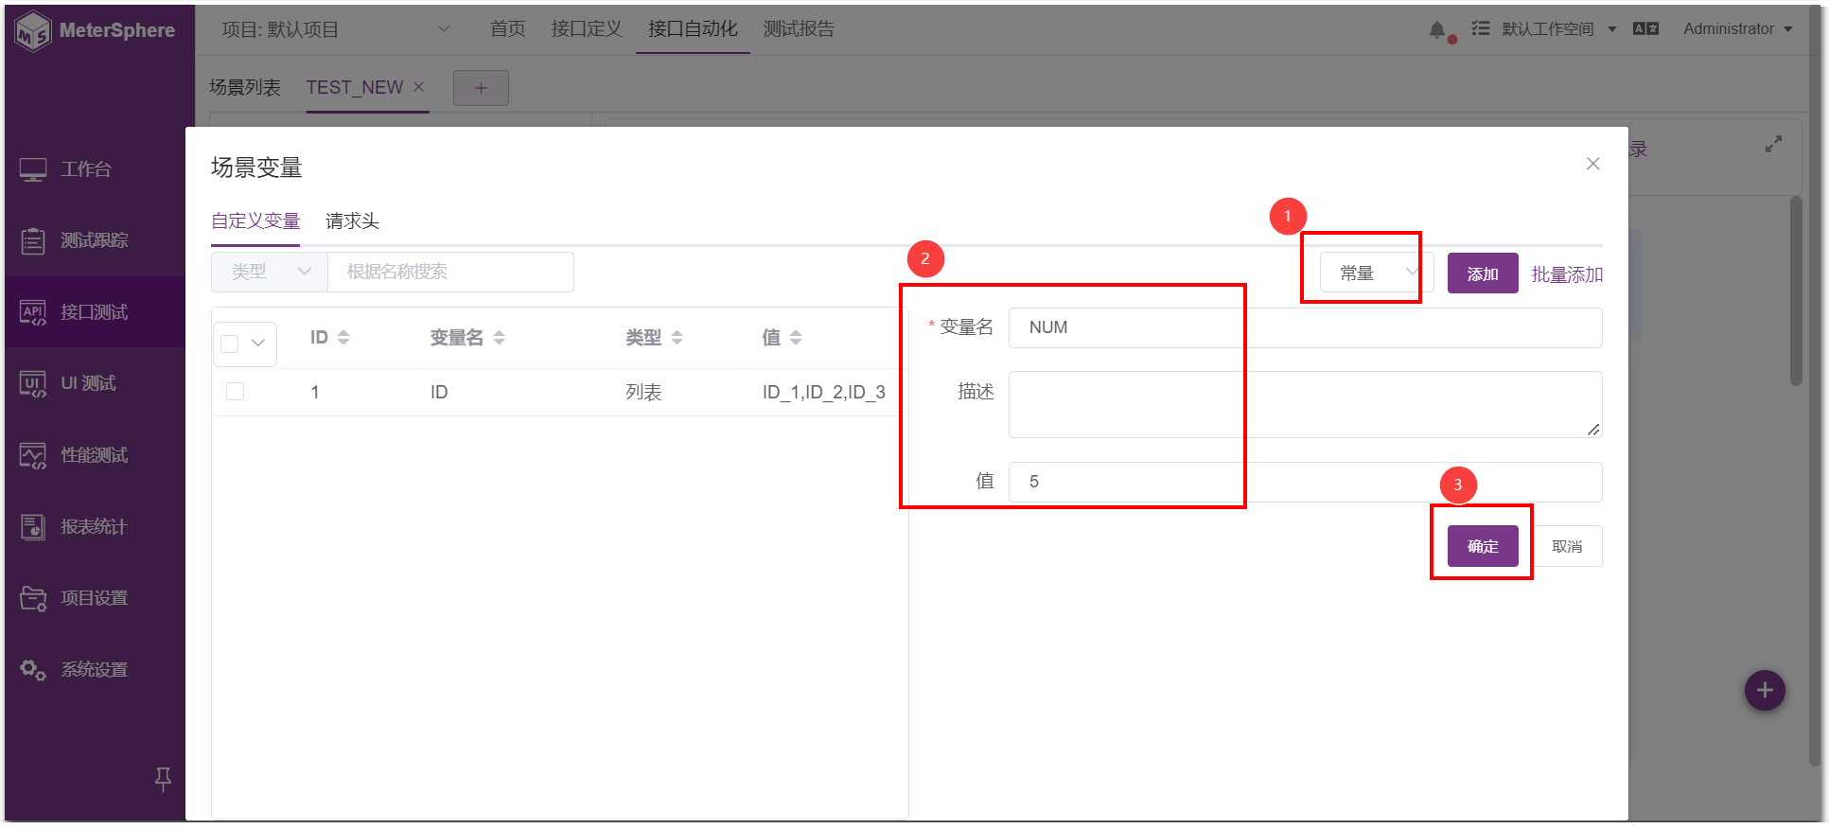The height and width of the screenshot is (829, 1829).
Task: Click the 描述 description textarea
Action: [1306, 404]
